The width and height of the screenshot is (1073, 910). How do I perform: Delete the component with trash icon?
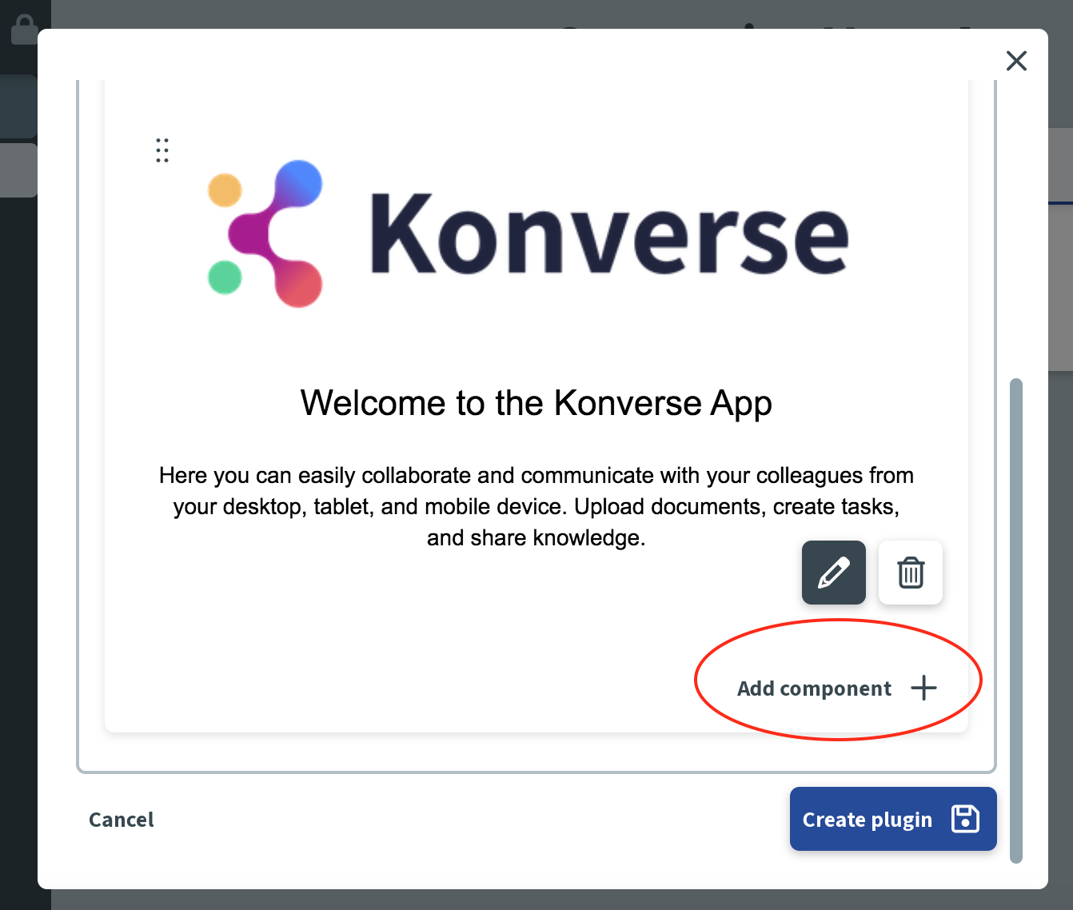pyautogui.click(x=911, y=573)
